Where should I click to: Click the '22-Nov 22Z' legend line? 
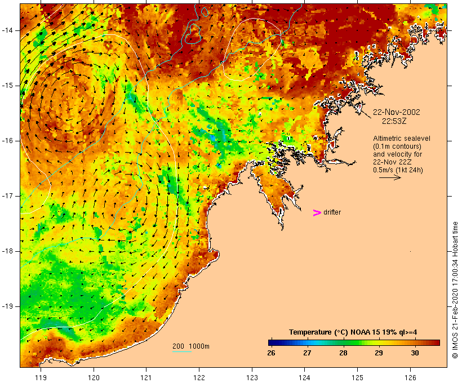(x=392, y=162)
